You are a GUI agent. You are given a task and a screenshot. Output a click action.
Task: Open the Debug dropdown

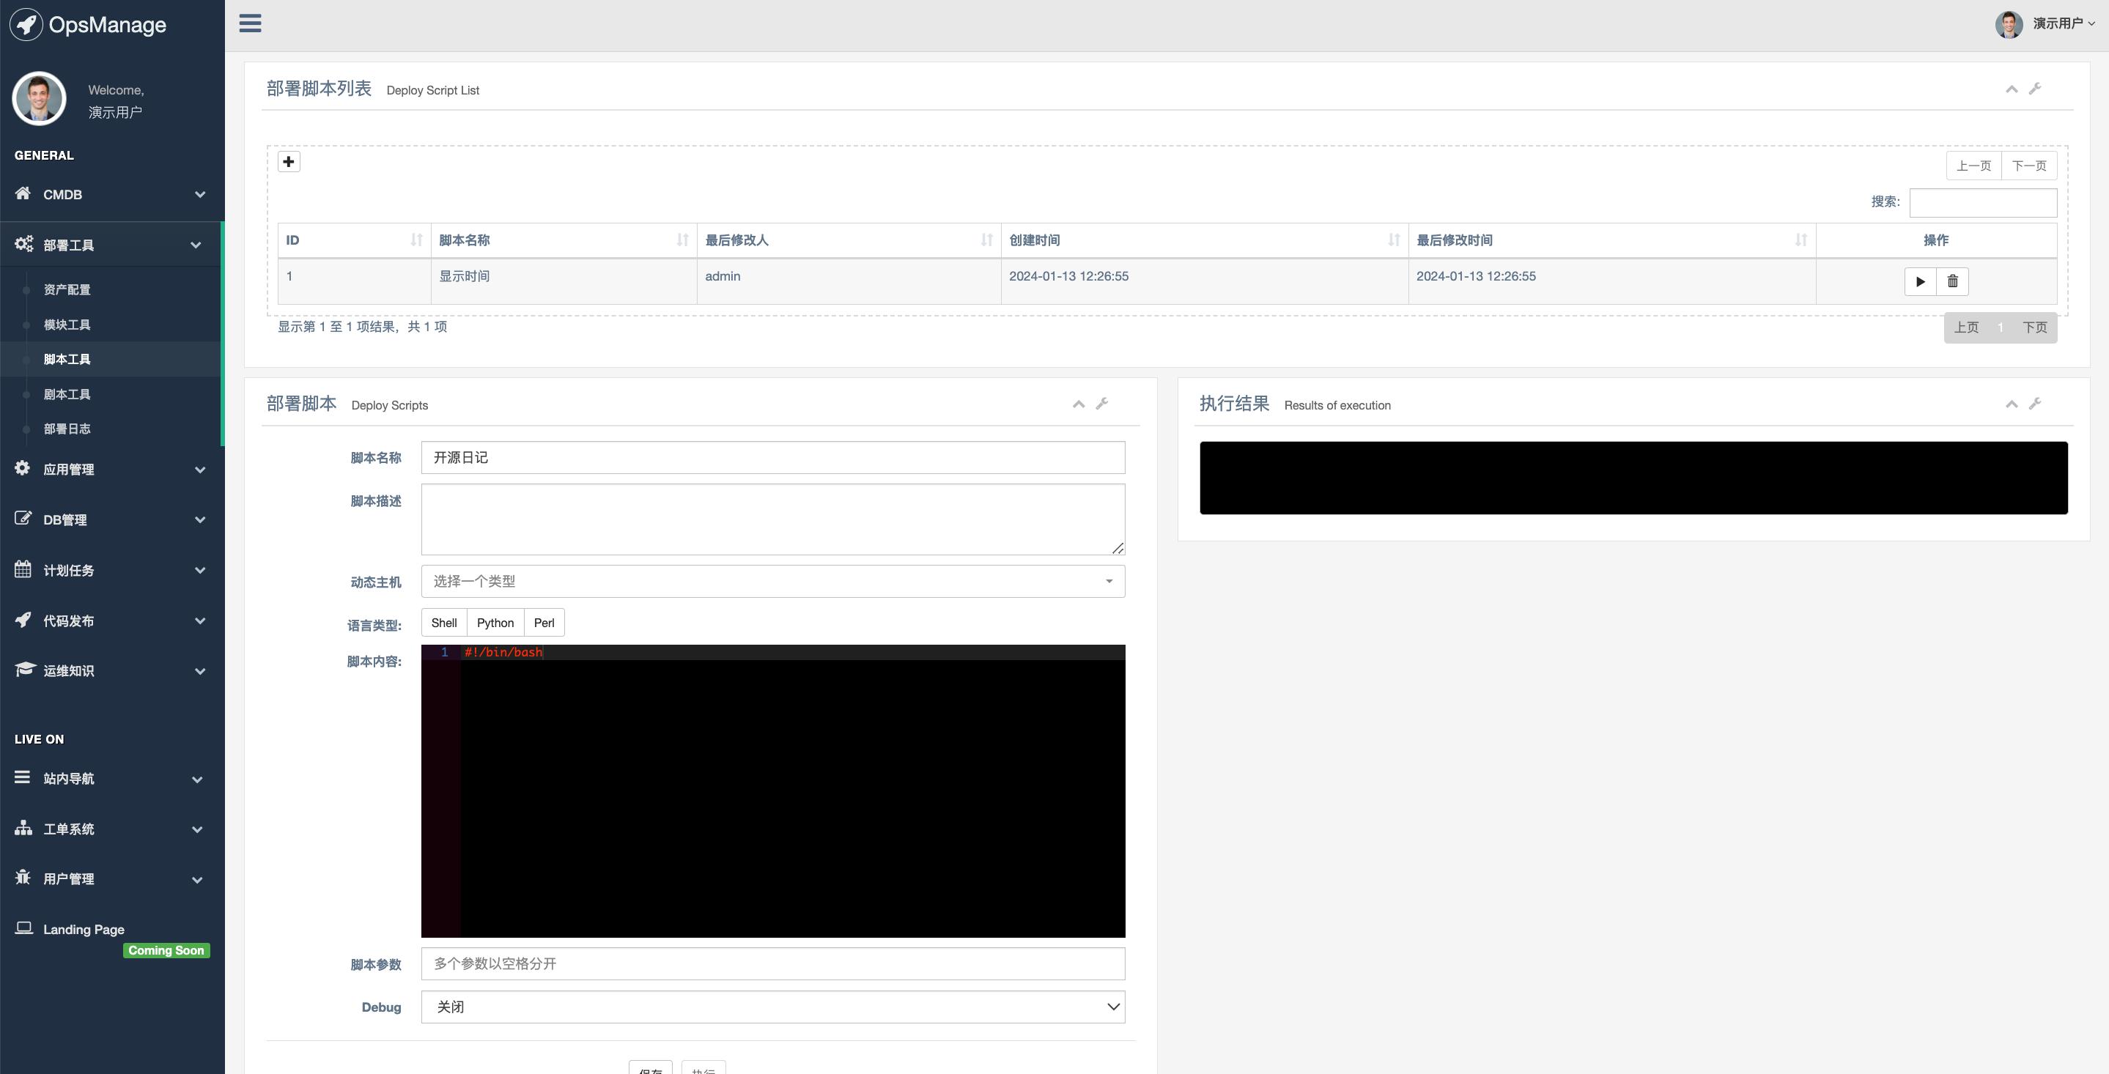tap(772, 1007)
